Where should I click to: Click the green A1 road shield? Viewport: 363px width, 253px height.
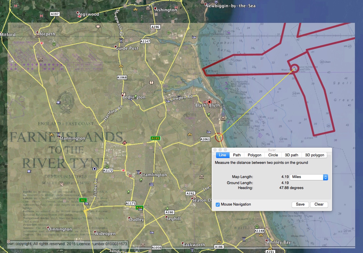pyautogui.click(x=83, y=200)
